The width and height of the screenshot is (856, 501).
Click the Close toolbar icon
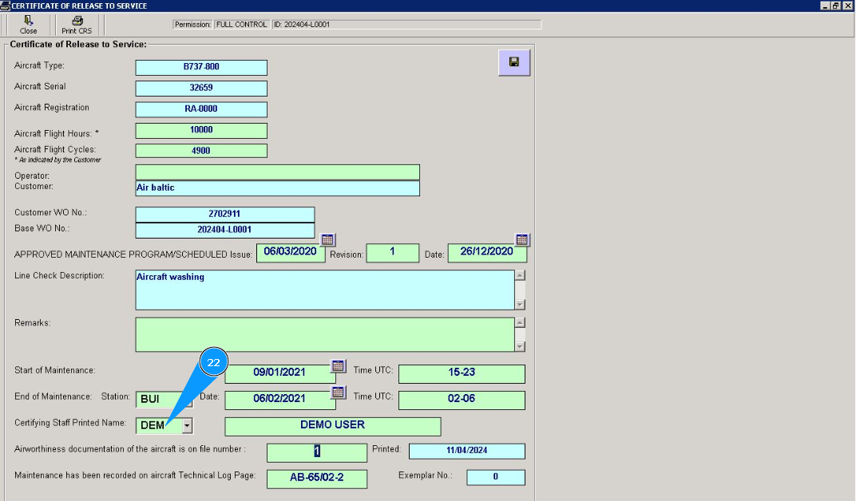pyautogui.click(x=29, y=21)
